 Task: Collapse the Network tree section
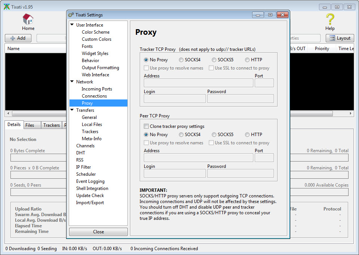pos(72,82)
